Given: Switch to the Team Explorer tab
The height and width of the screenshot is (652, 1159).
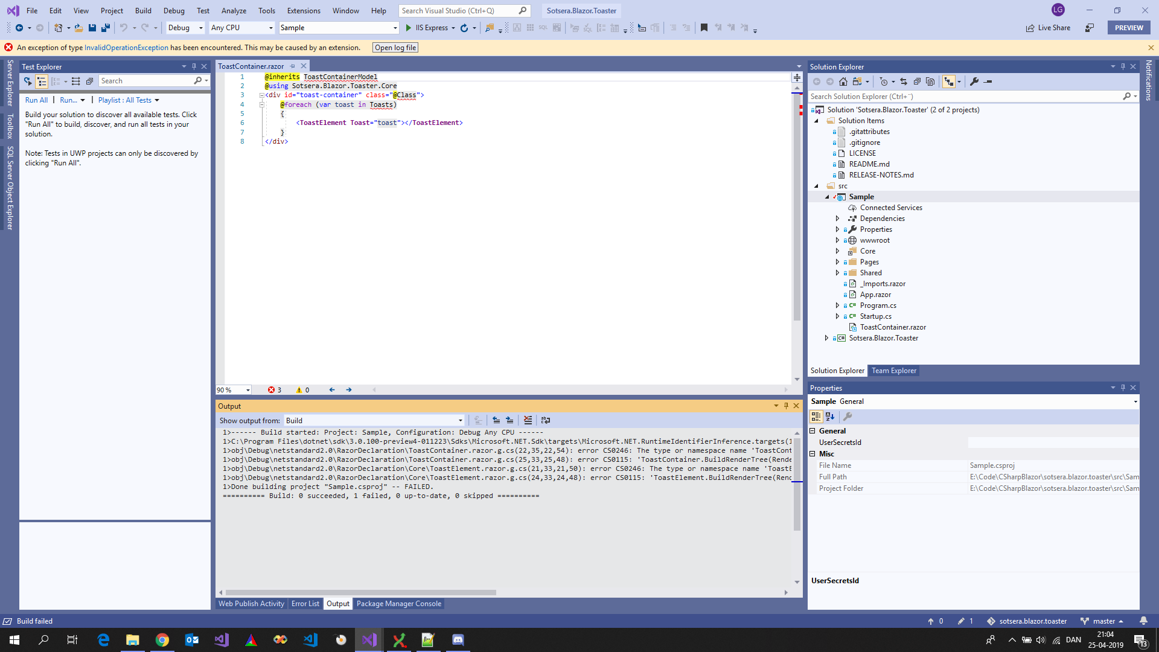Looking at the screenshot, I should [x=894, y=371].
